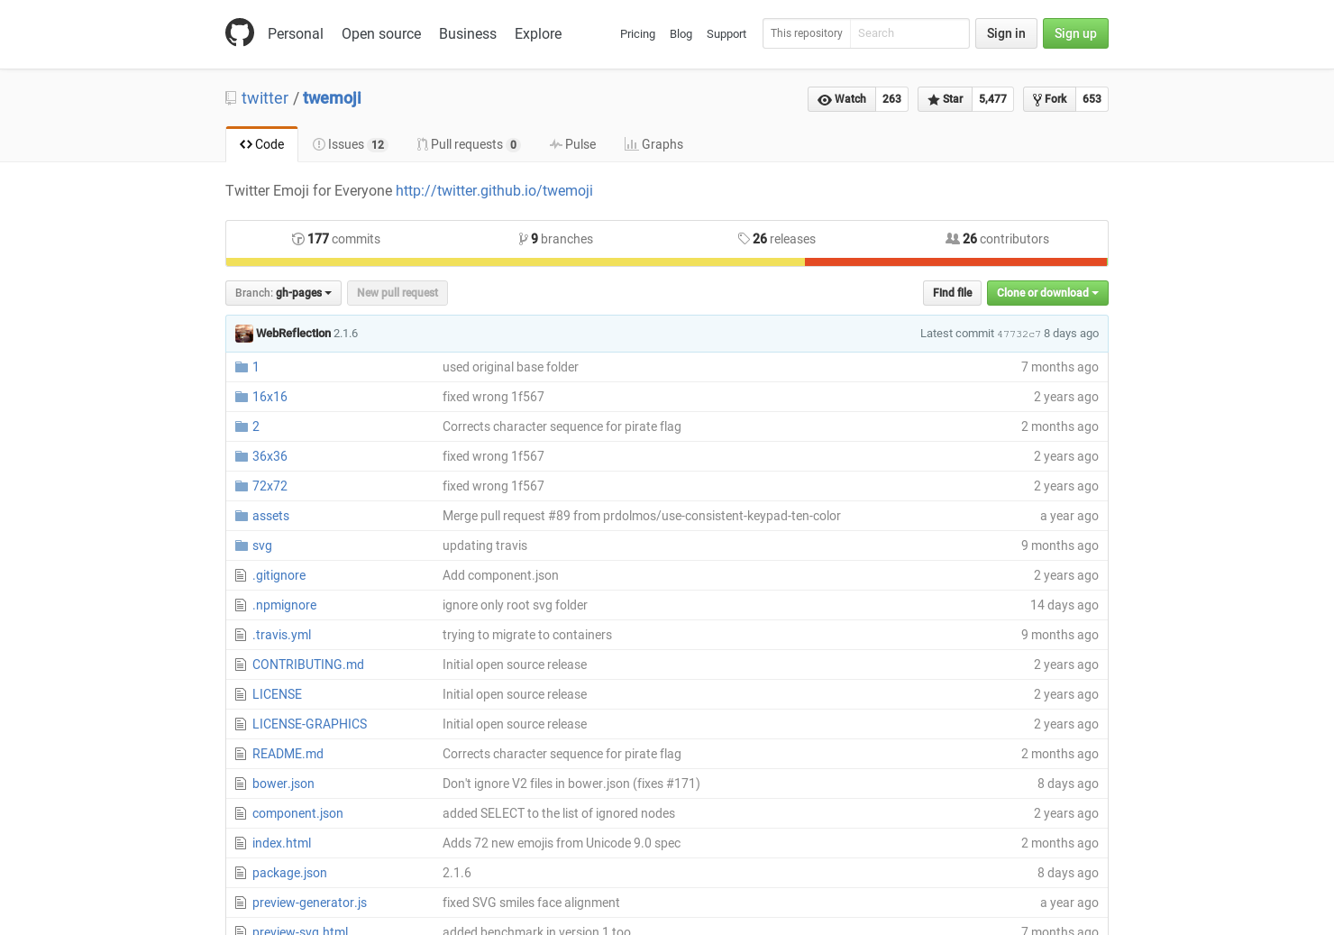Image resolution: width=1334 pixels, height=935 pixels.
Task: View the 26 contributors
Action: (997, 239)
